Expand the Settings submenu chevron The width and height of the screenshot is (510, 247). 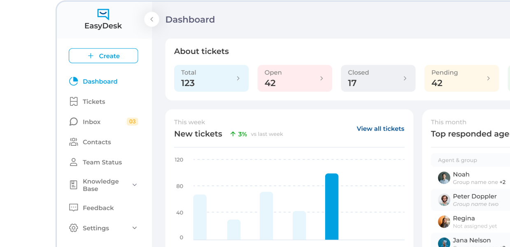point(135,228)
